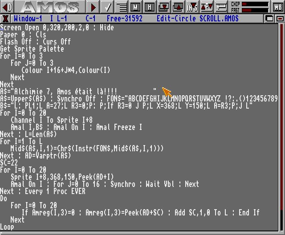This screenshot has width=285, height=235.
Task: Click the M toolbar button
Action: click(x=135, y=7)
